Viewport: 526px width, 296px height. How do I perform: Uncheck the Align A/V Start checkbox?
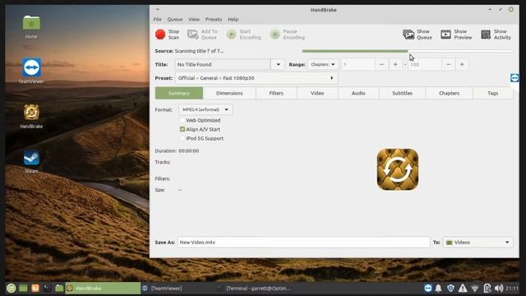182,129
